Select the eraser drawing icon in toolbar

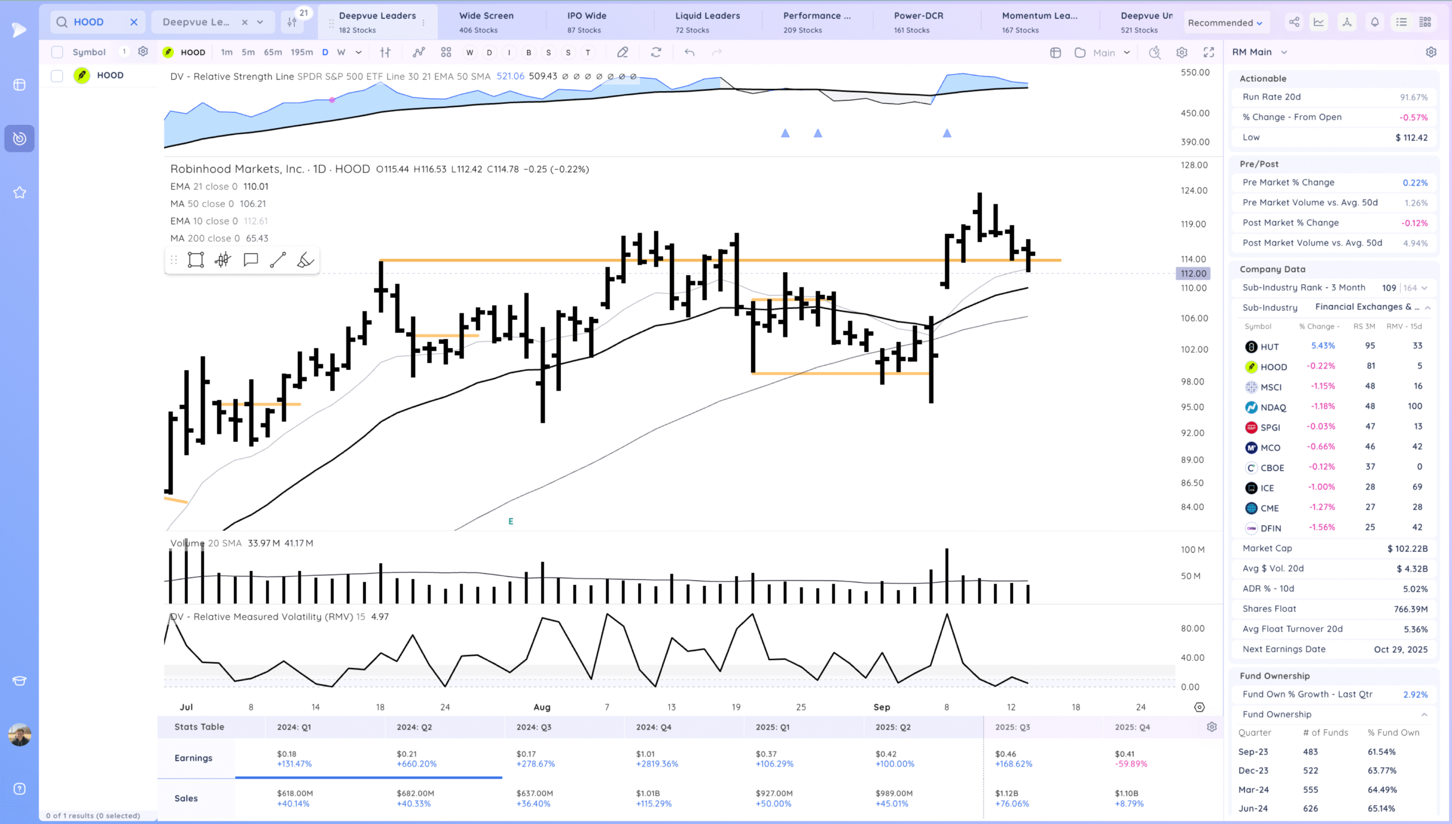coord(622,52)
